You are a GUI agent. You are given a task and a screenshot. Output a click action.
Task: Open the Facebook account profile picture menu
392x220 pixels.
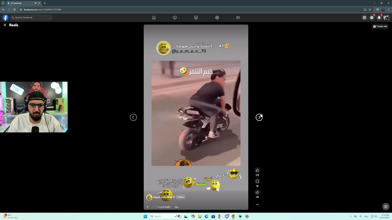pos(386,17)
